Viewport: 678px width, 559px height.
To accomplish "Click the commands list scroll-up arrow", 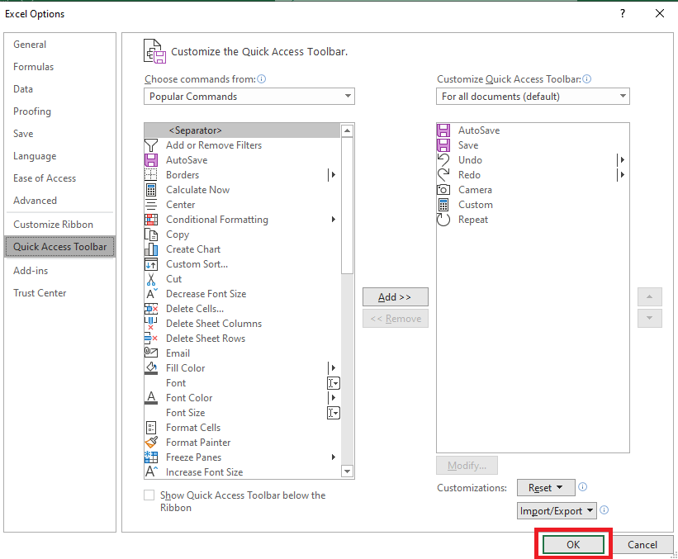I will (x=347, y=130).
